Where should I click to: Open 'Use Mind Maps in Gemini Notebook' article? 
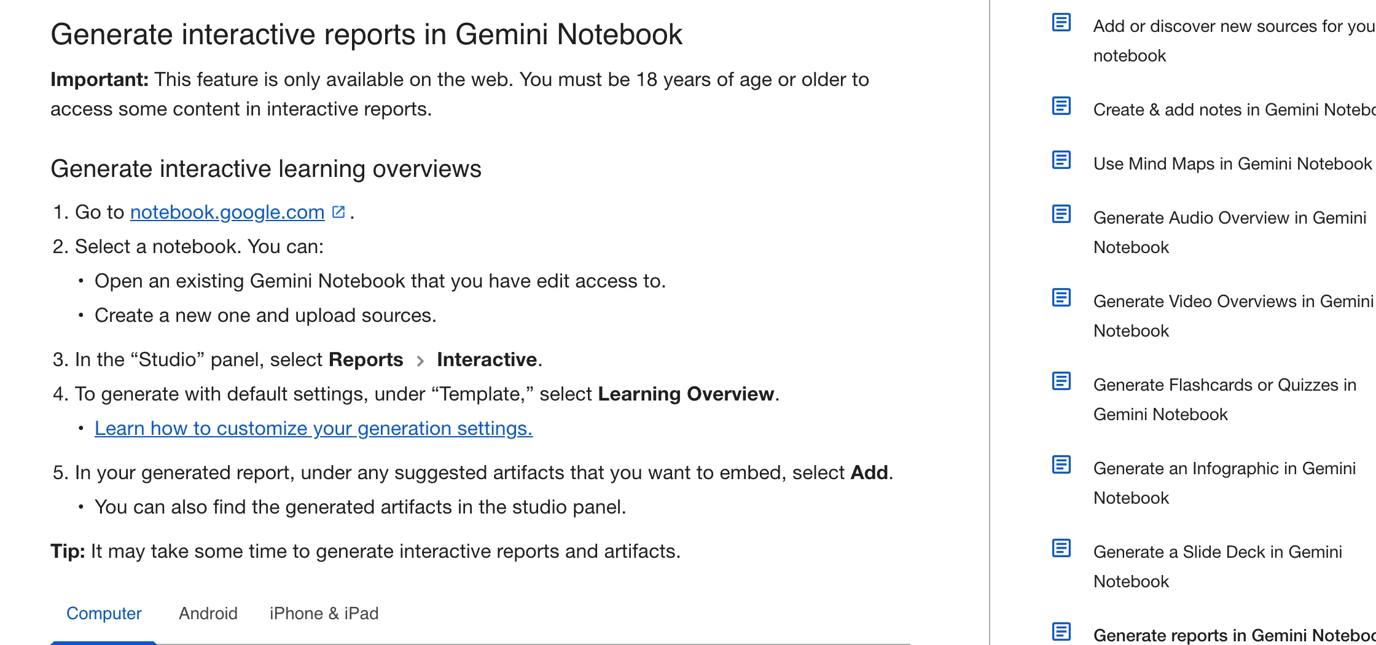point(1232,163)
